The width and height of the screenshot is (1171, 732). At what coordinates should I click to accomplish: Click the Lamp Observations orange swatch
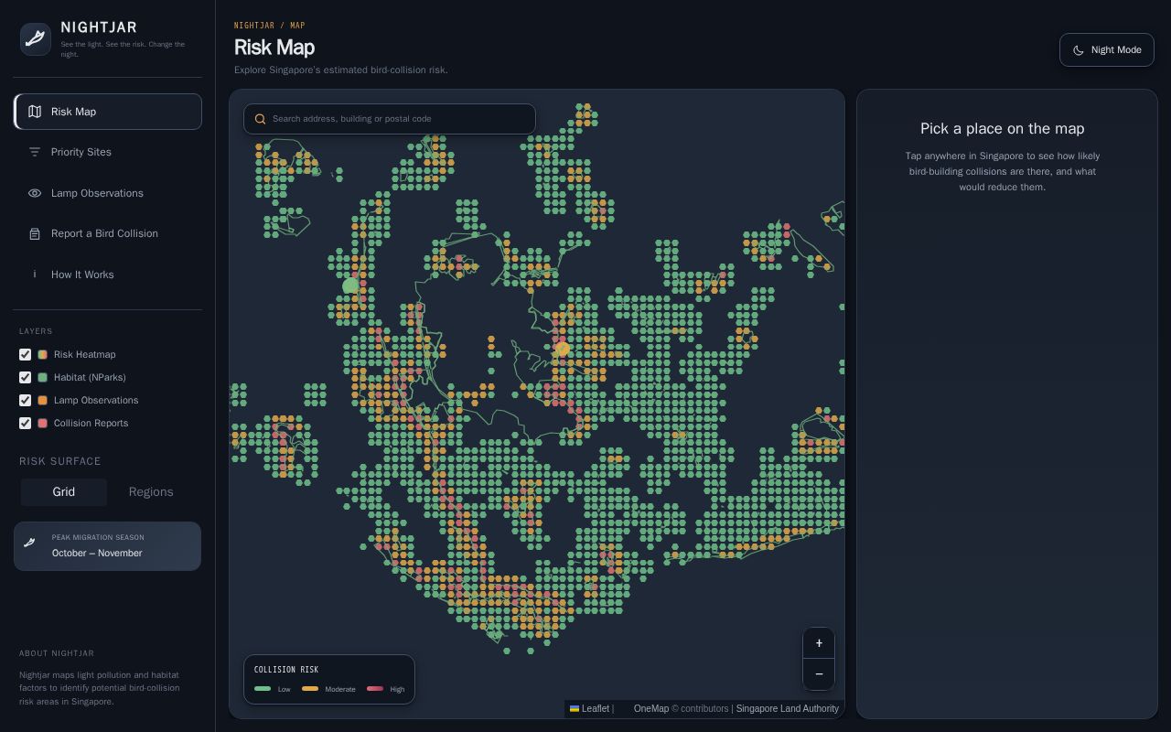click(x=42, y=400)
